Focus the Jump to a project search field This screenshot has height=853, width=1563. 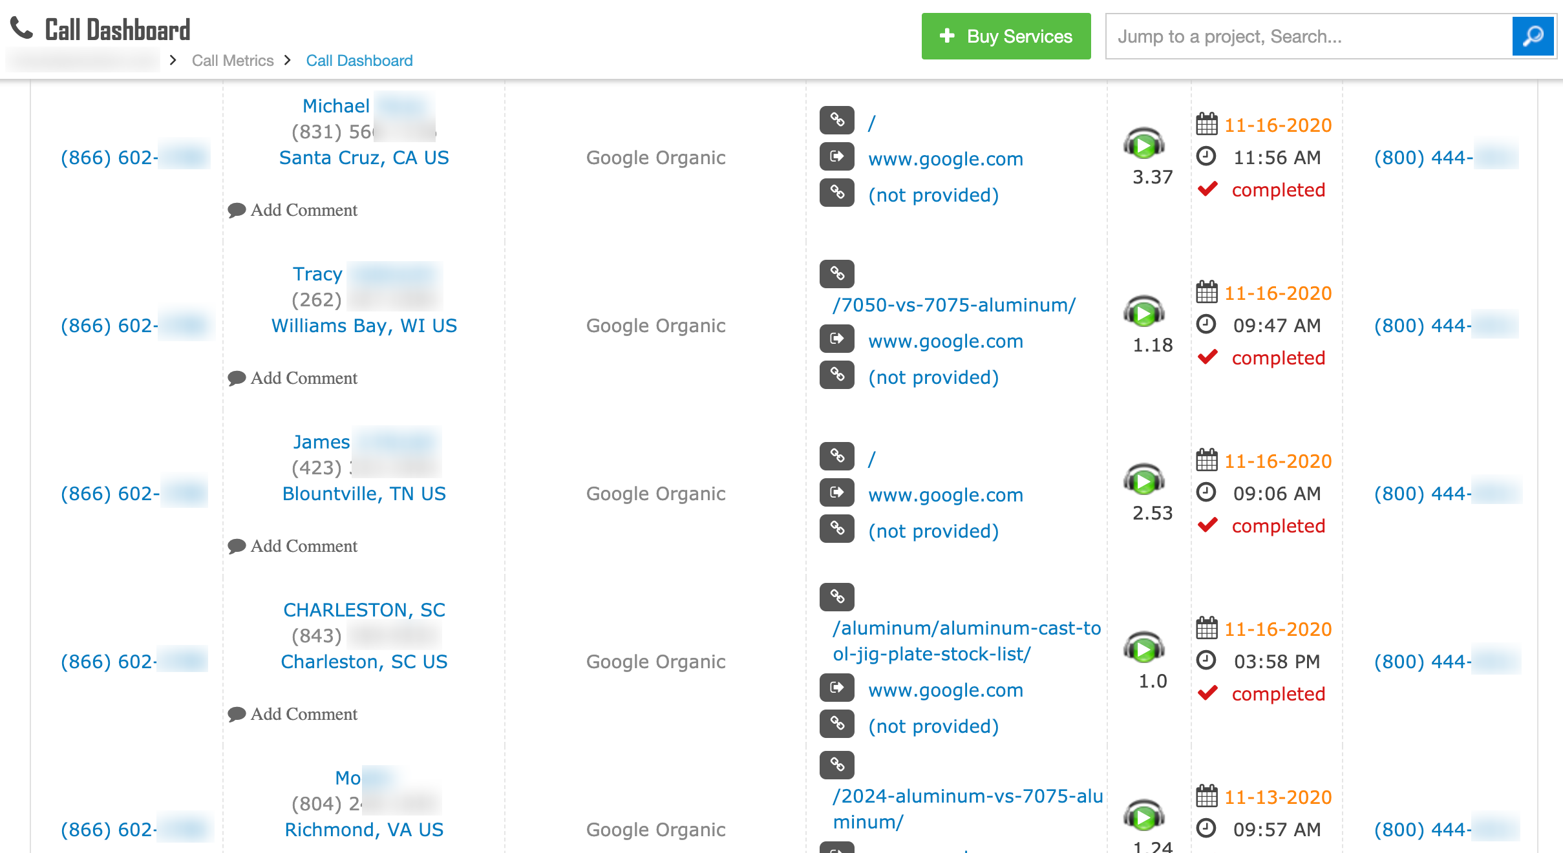tap(1309, 36)
